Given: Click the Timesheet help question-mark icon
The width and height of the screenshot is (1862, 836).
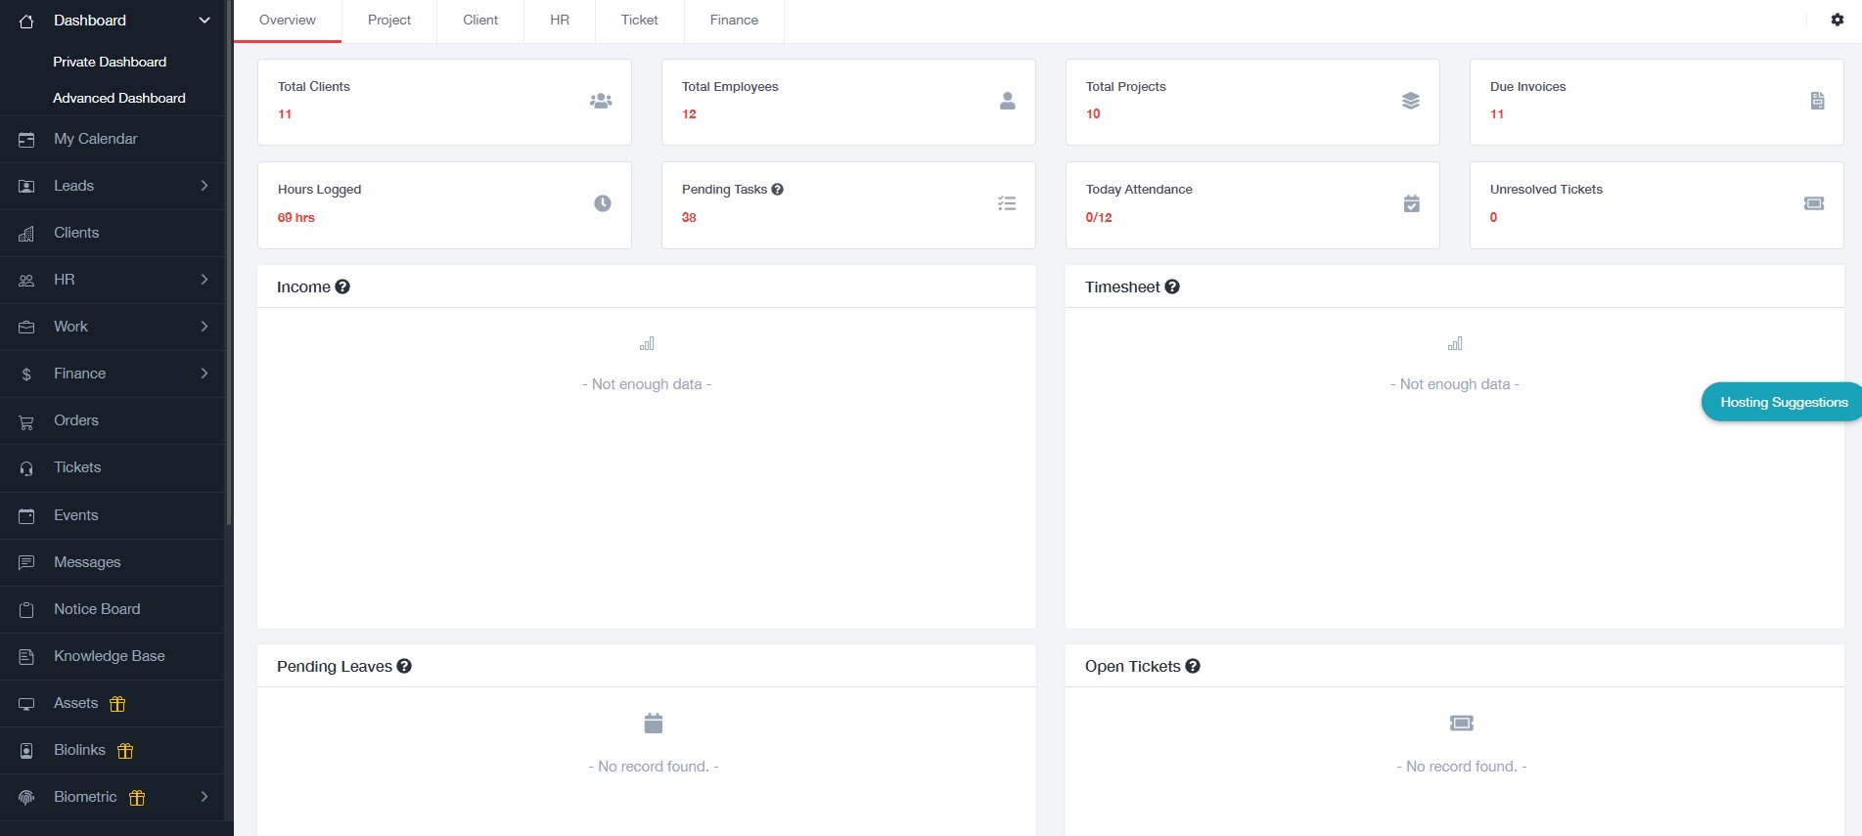Looking at the screenshot, I should tap(1172, 286).
